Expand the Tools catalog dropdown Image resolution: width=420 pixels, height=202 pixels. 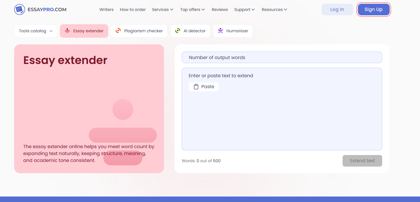pyautogui.click(x=36, y=31)
